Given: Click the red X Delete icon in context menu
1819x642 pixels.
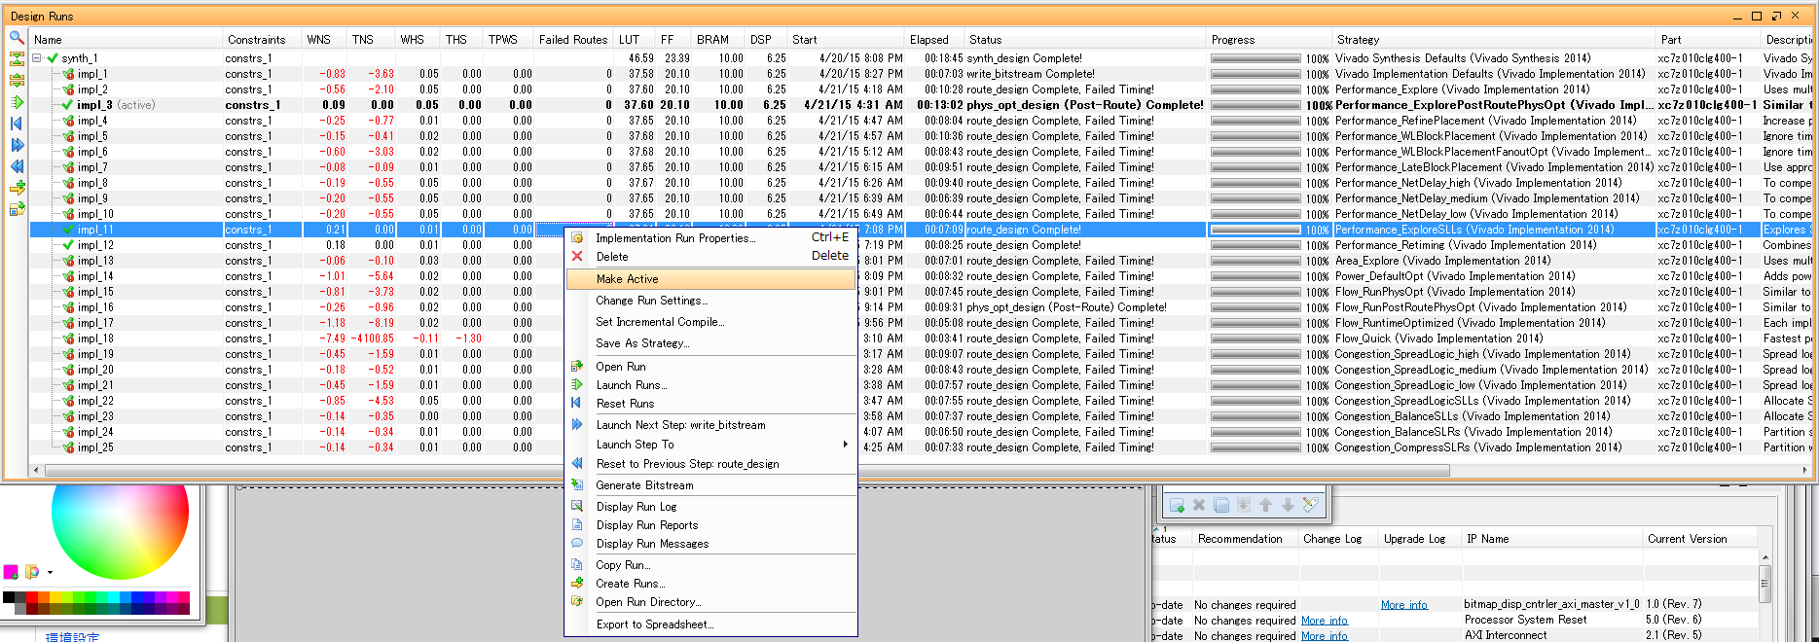Looking at the screenshot, I should [577, 256].
